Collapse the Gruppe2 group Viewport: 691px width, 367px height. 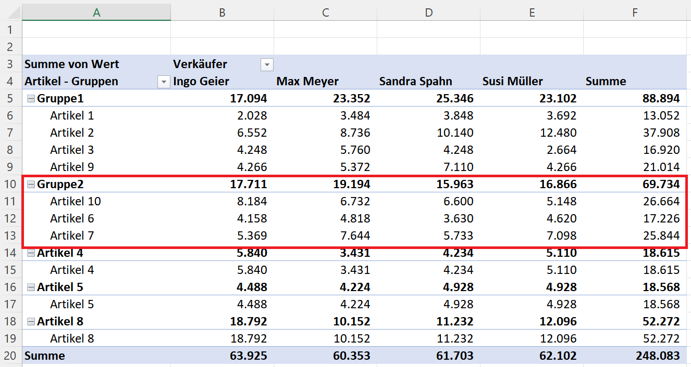point(31,185)
